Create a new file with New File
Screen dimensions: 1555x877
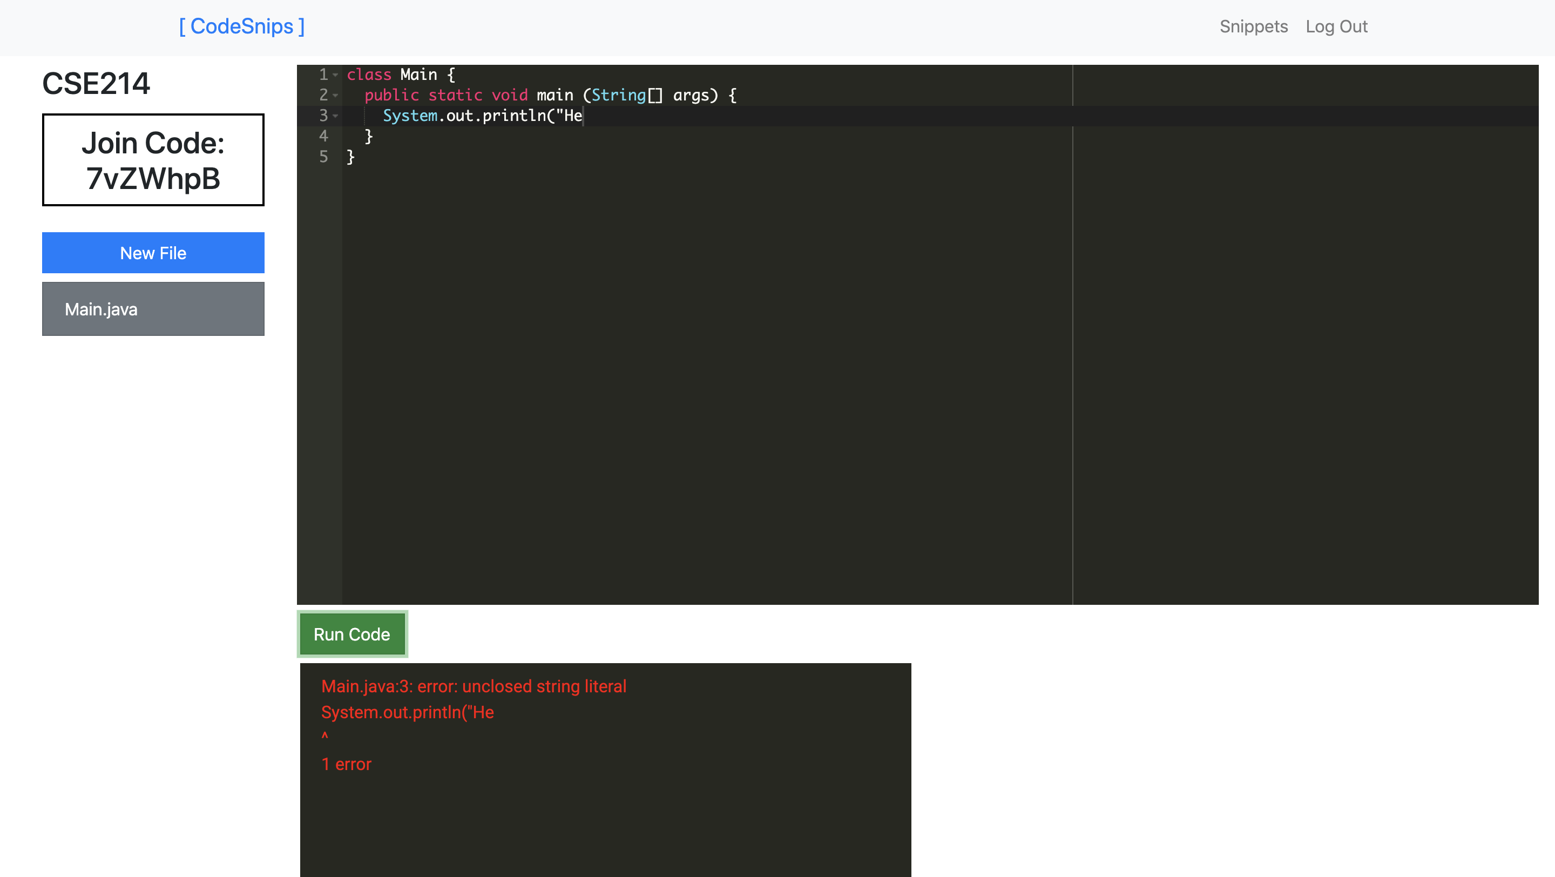pyautogui.click(x=153, y=253)
